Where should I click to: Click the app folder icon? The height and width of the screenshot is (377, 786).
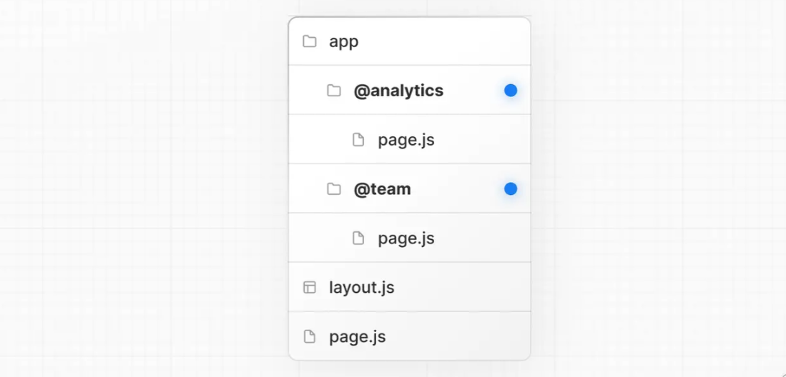coord(309,41)
